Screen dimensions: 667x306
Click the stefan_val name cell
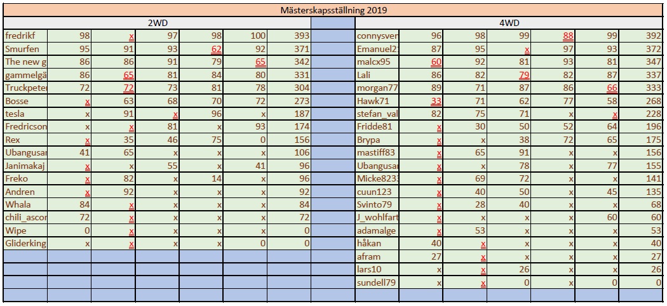[x=377, y=114]
